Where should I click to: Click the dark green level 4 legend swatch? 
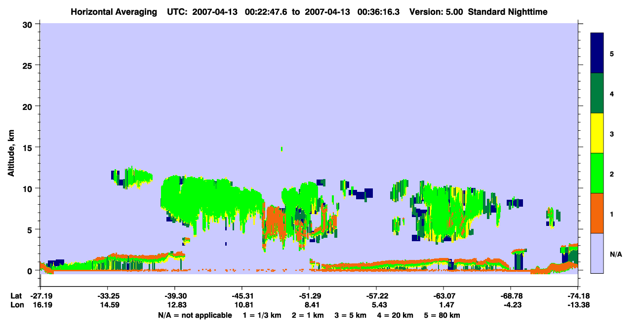coord(597,93)
